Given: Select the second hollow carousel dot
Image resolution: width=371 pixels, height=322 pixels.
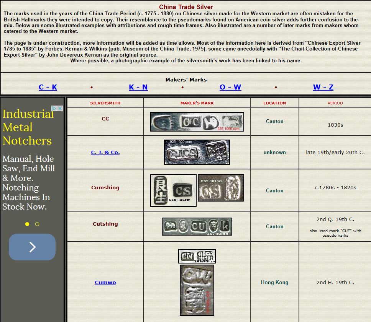Looking at the screenshot, I should tap(37, 224).
